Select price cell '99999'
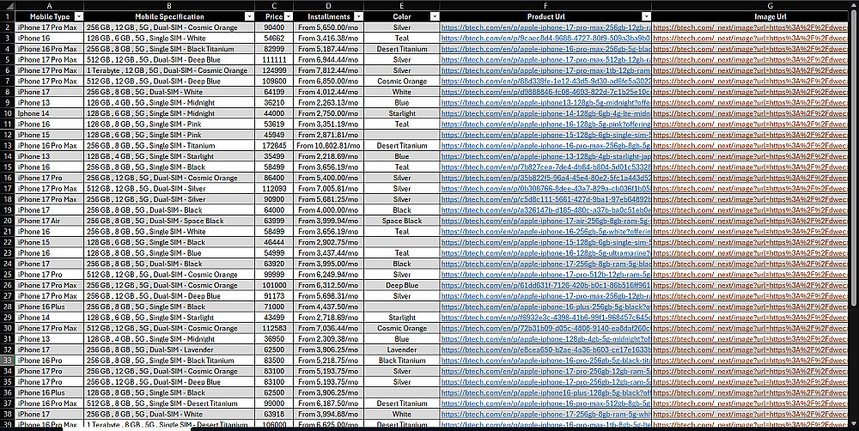The width and height of the screenshot is (859, 431). pos(274,275)
